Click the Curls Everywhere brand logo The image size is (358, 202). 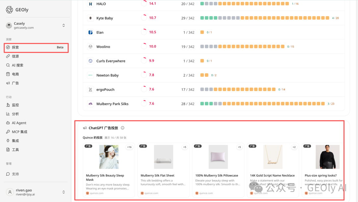90,61
